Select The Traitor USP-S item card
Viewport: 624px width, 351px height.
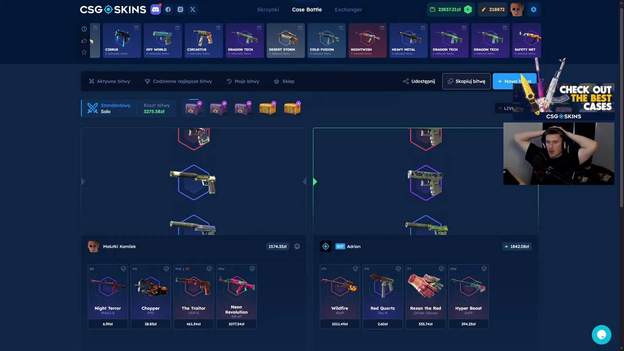[194, 297]
